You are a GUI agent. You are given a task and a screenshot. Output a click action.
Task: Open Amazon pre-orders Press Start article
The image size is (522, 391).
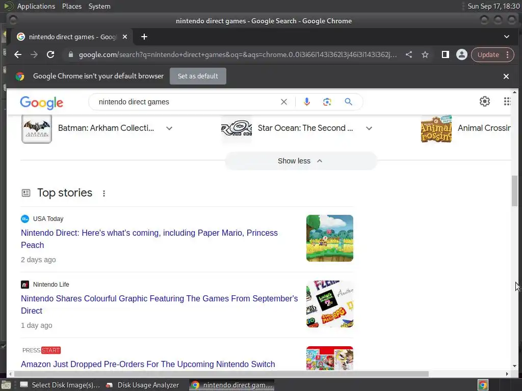[x=148, y=364]
